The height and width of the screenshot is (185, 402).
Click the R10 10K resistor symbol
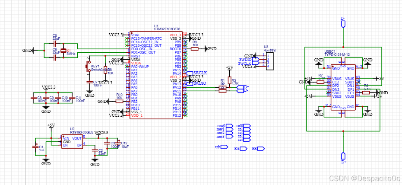click(120, 102)
